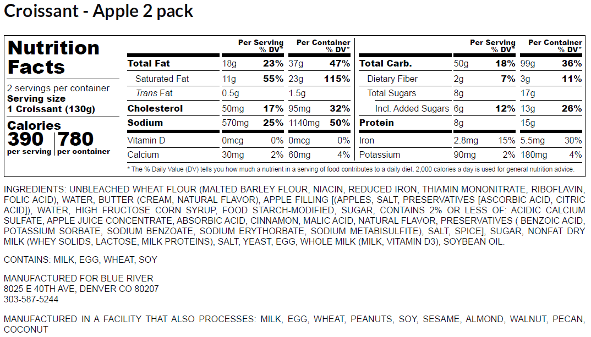The width and height of the screenshot is (591, 337).
Task: Click the "Total Fat" row label
Action: coord(149,64)
